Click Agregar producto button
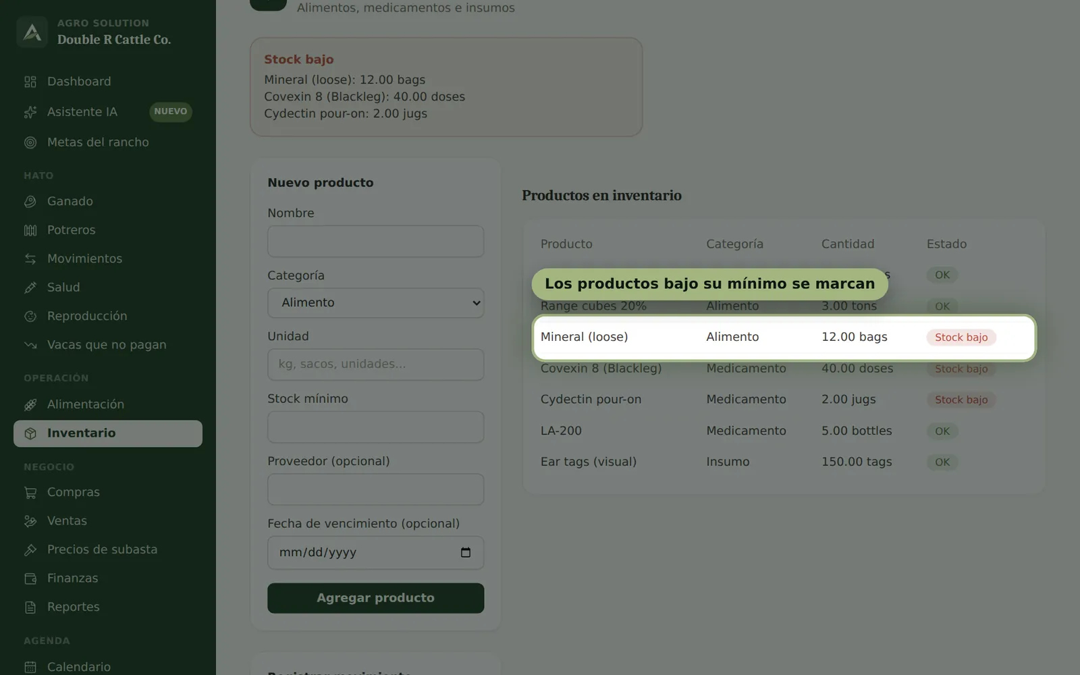Image resolution: width=1080 pixels, height=675 pixels. (x=375, y=598)
